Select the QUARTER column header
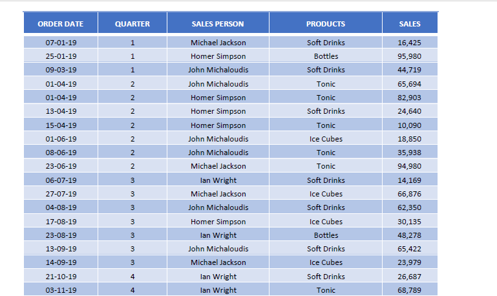The height and width of the screenshot is (296, 497). tap(132, 23)
